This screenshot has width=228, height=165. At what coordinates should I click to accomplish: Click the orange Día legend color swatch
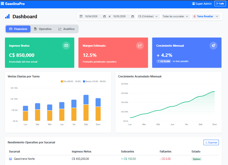62,82
